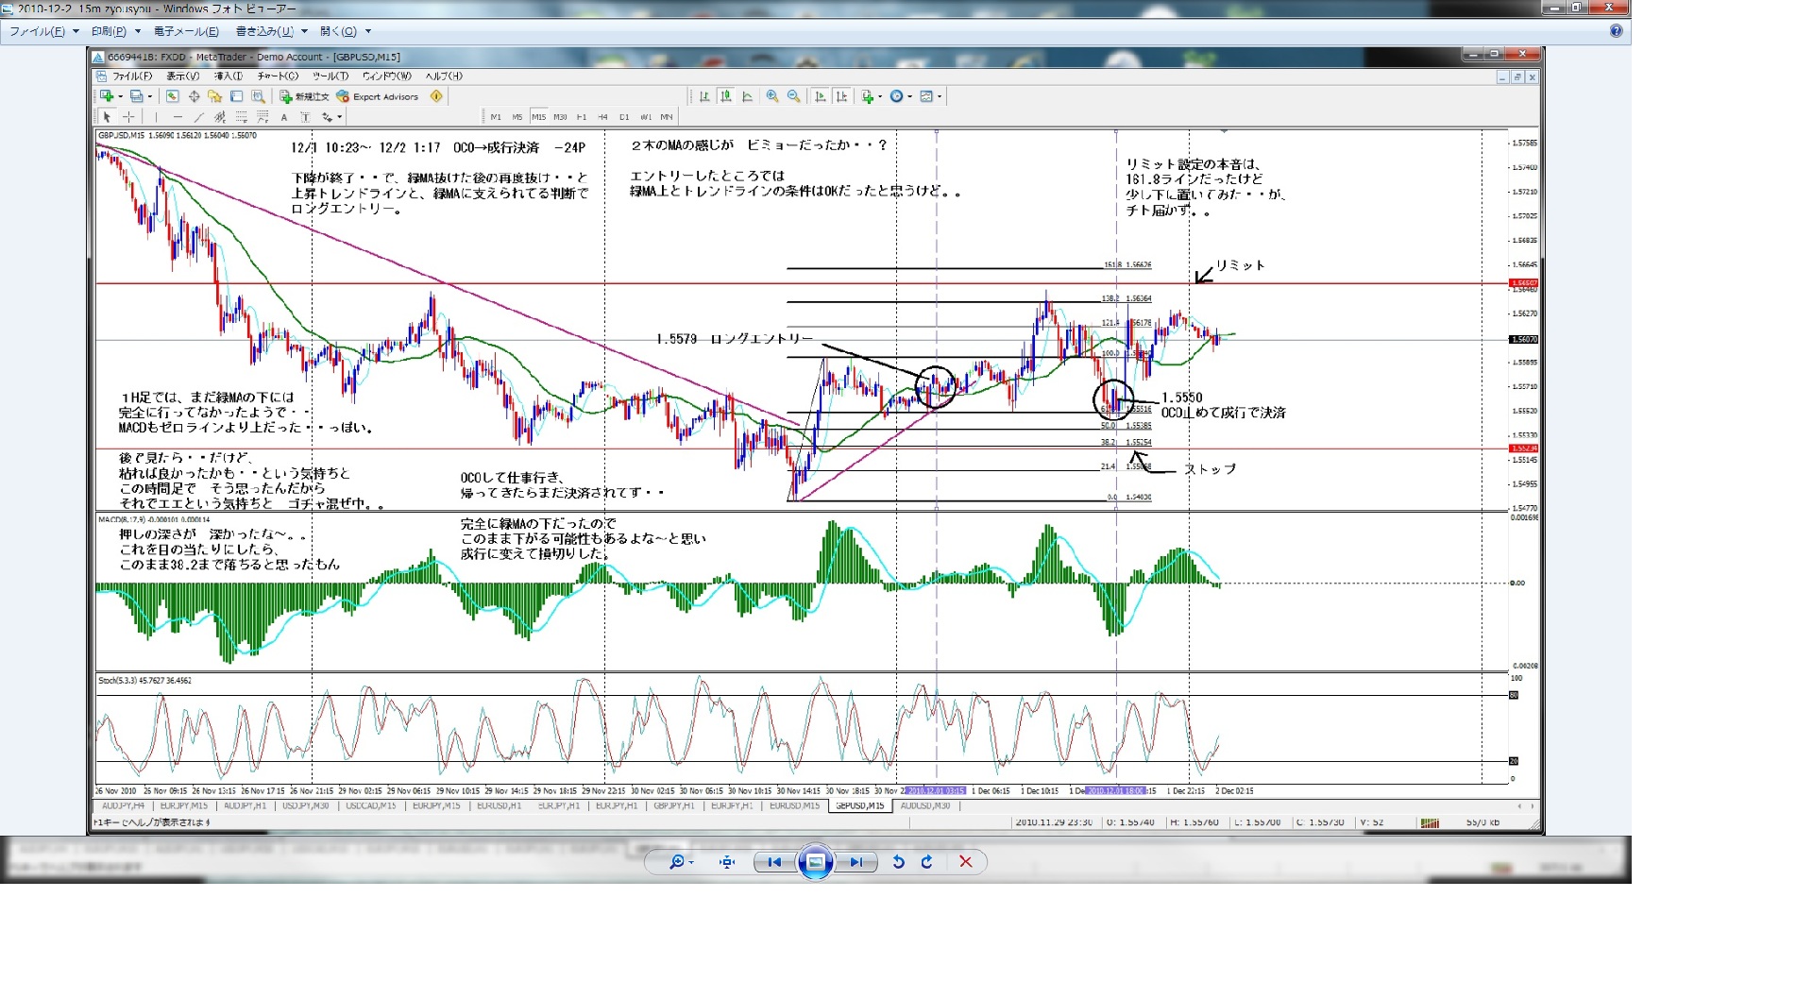Select the vertical line drawing tool
This screenshot has height=982, width=1813.
pos(156,117)
